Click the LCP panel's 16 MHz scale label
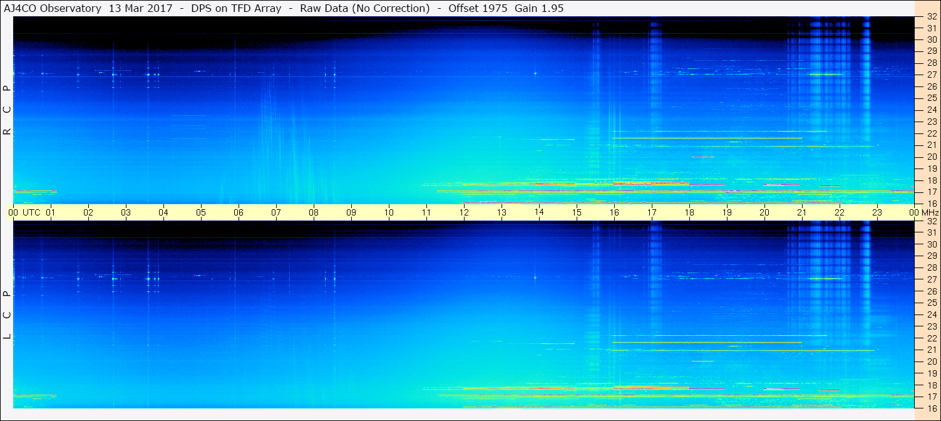The height and width of the screenshot is (421, 941). point(932,408)
